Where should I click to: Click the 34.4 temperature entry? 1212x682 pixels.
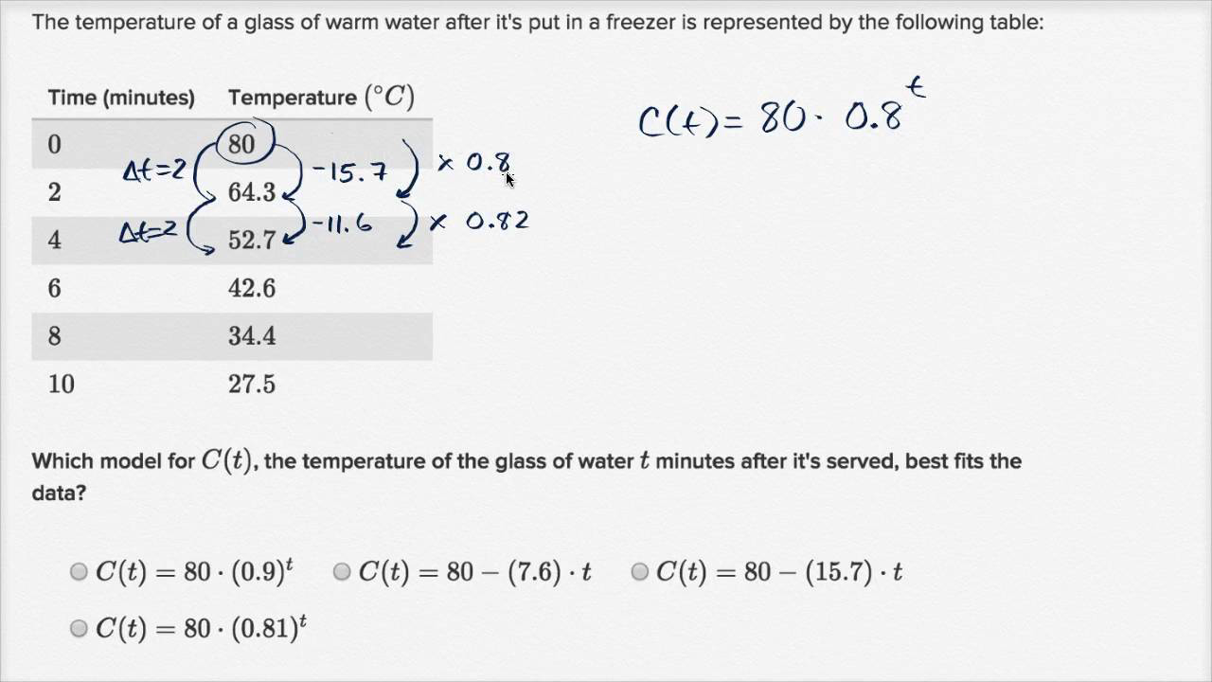252,336
